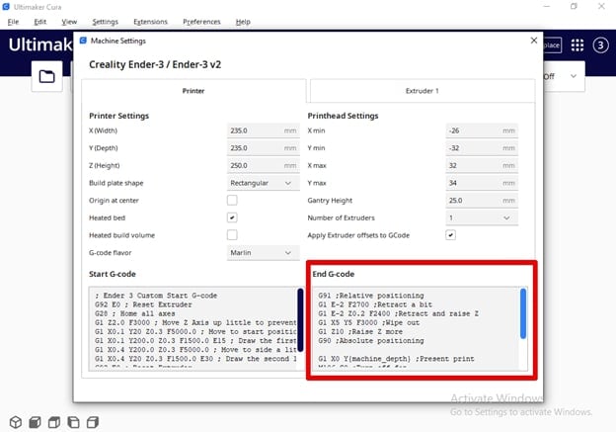Screen dimensions: 616x432
Task: Click the X min input field
Action: [482, 130]
